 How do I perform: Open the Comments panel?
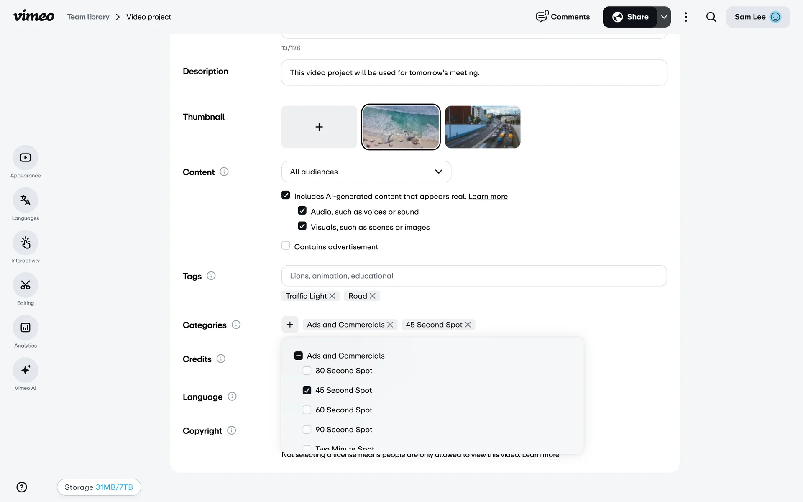[563, 17]
